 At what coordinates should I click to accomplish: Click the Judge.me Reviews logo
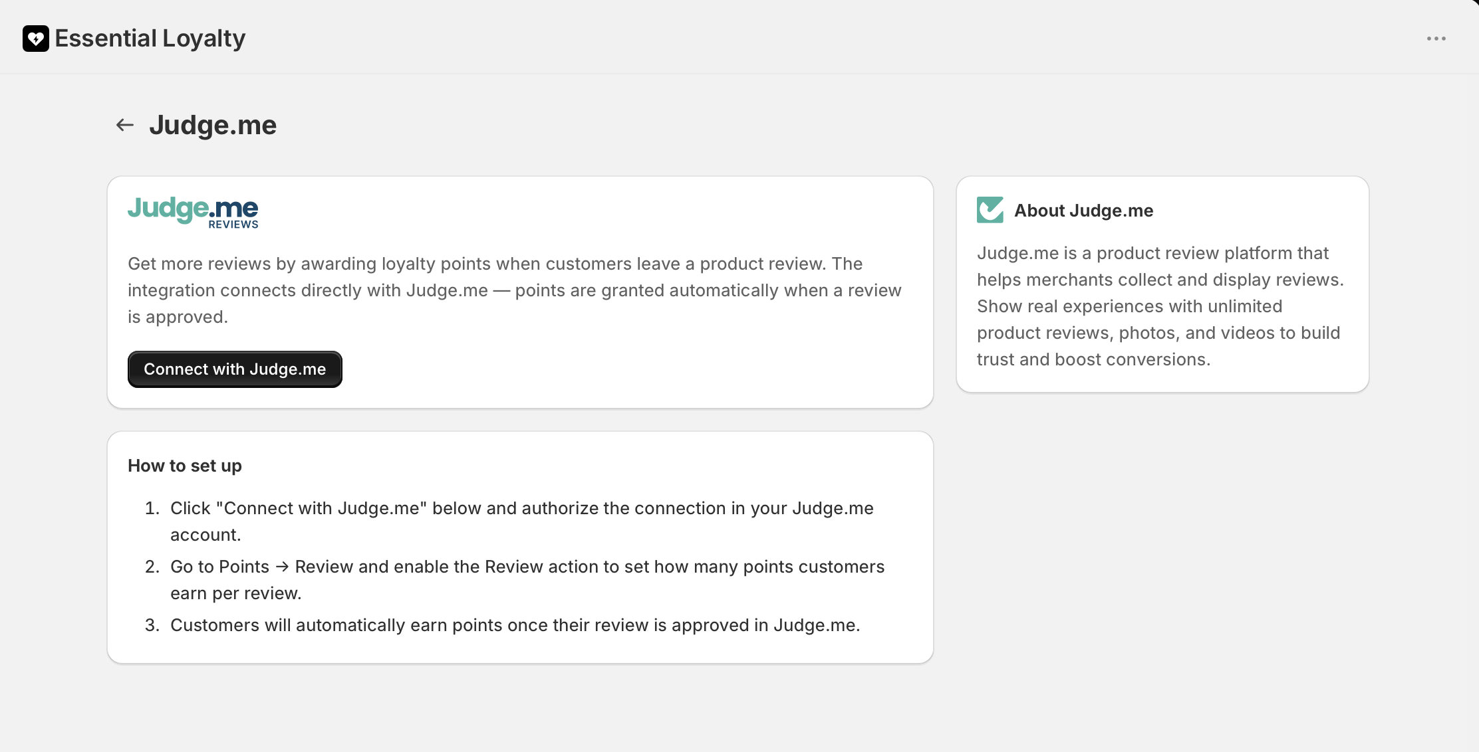(x=193, y=213)
